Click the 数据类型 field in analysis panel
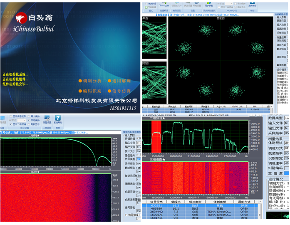Image resolution: width=290 pixels, height=225 pixels. point(287,118)
